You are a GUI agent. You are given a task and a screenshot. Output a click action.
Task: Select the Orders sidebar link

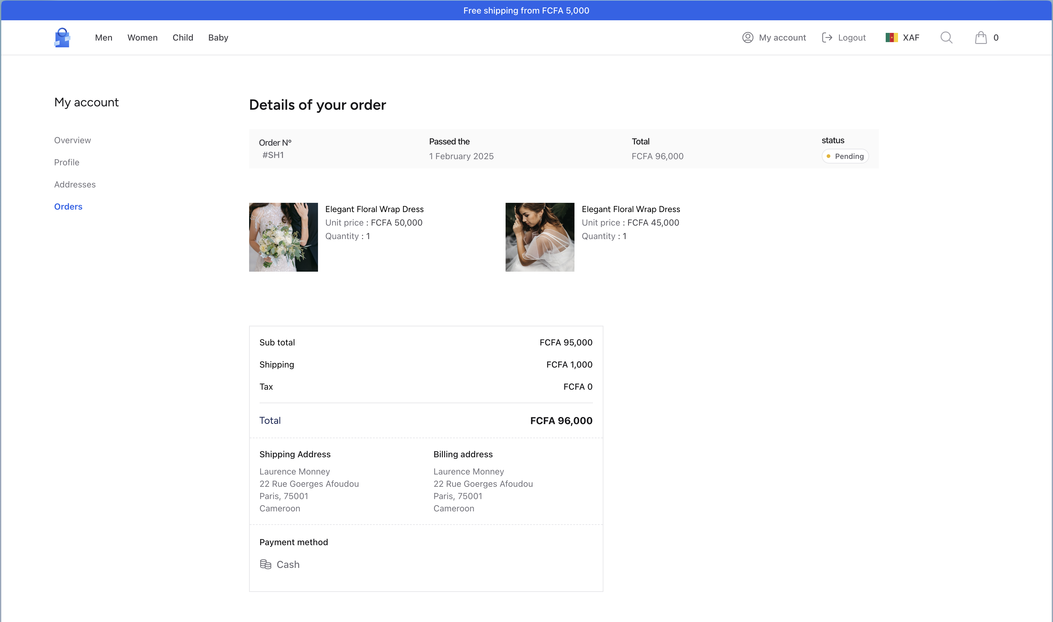68,207
